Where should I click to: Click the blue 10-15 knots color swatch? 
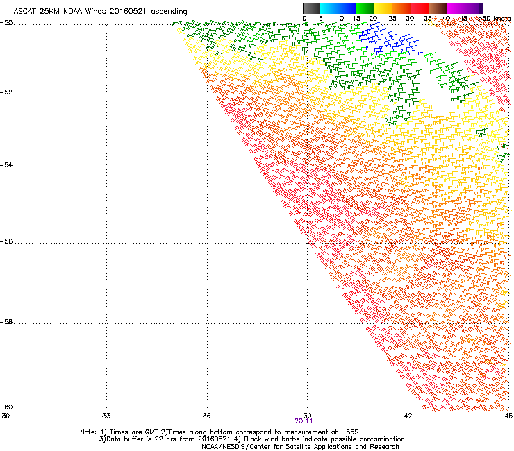point(347,8)
